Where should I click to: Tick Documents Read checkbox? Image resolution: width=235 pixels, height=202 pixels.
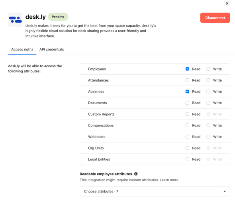click(187, 103)
